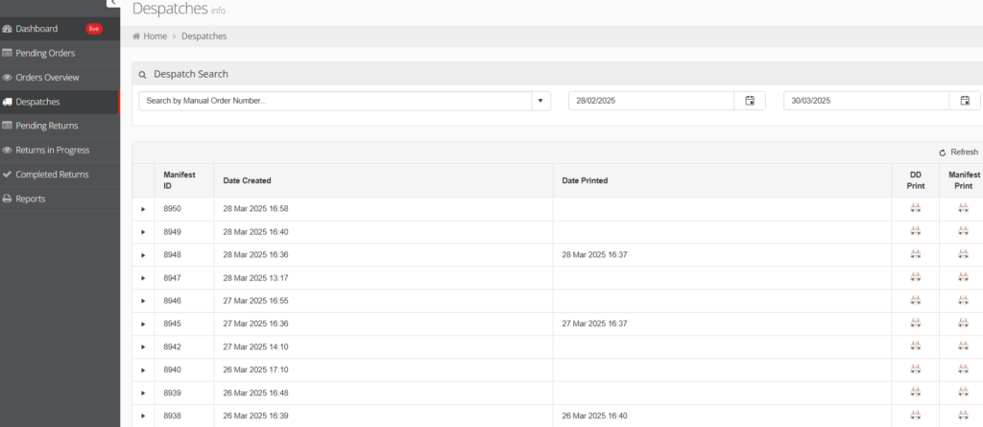Select printed date '28 Mar 2025 16:37'

point(594,255)
